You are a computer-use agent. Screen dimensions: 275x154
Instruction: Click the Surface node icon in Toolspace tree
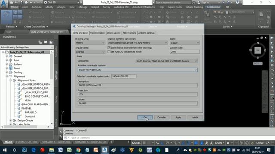[x=11, y=64]
